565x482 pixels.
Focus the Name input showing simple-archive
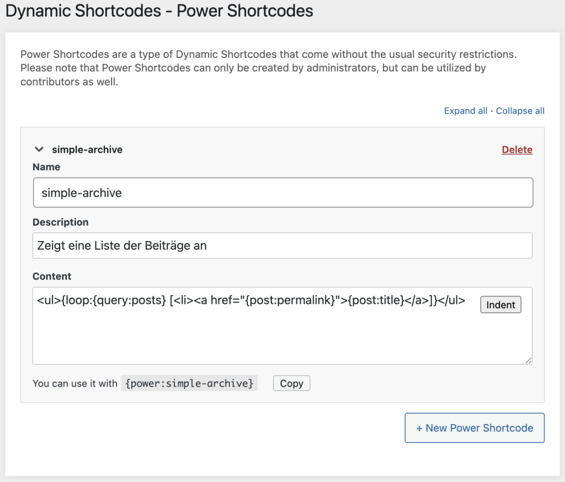(x=282, y=192)
